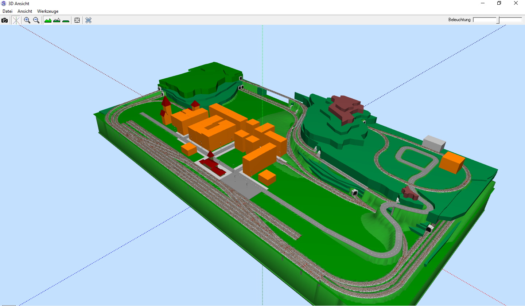Select the brown castle on the hill

[346, 109]
